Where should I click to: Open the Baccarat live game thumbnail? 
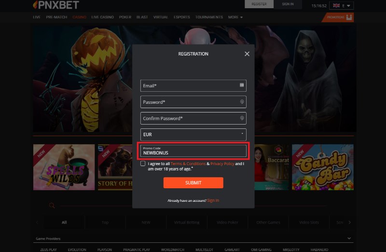tap(272, 167)
